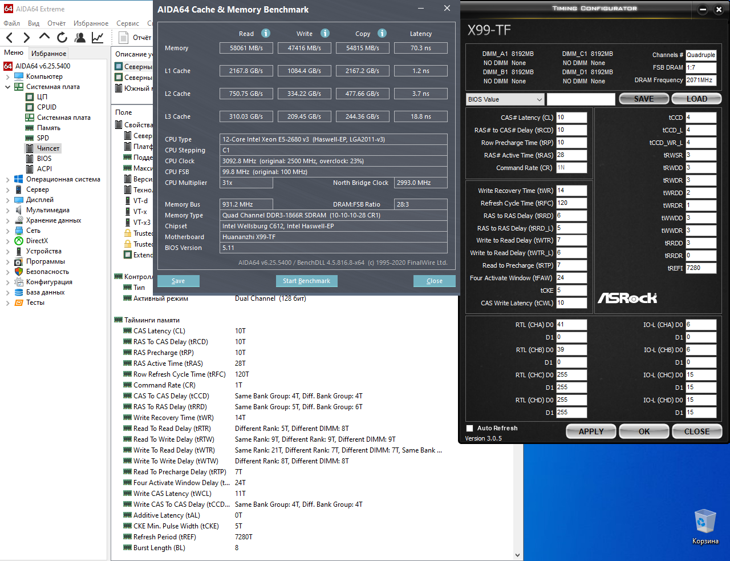
Task: Select SPD in the tree
Action: (x=43, y=138)
